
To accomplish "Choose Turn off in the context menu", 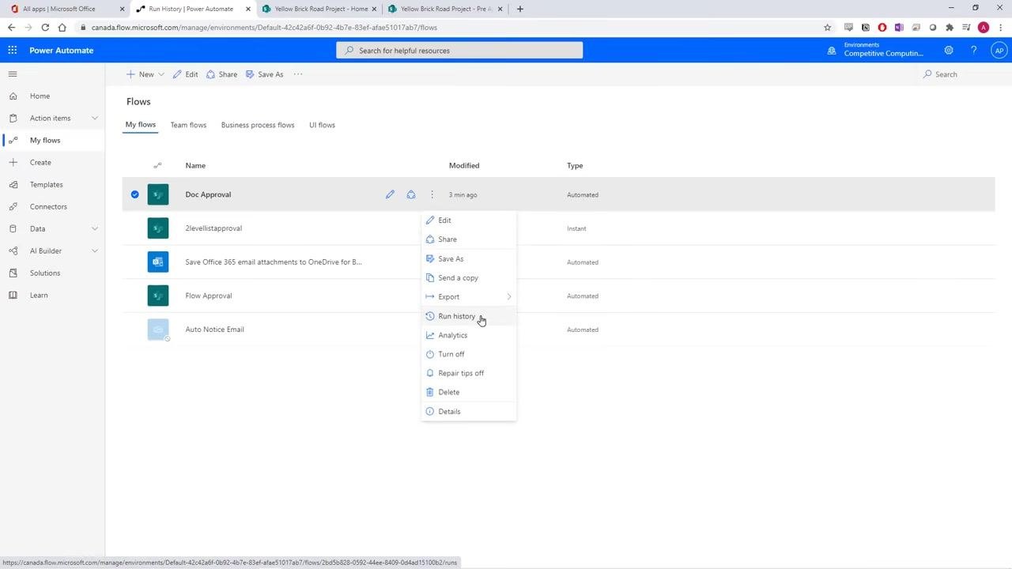I will (x=469, y=354).
